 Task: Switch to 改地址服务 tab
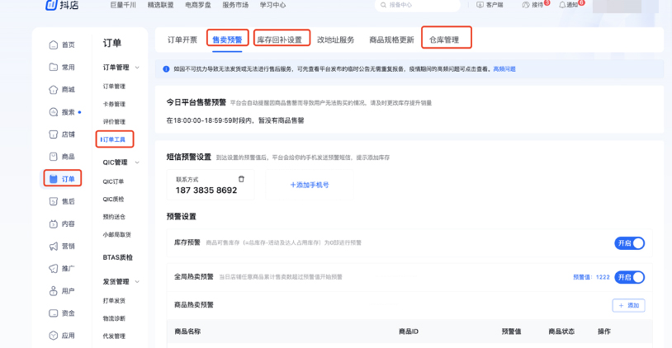coord(335,40)
